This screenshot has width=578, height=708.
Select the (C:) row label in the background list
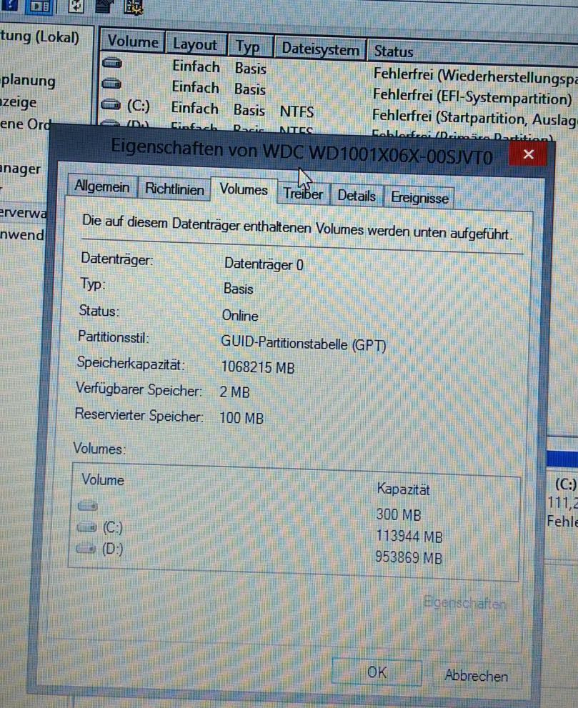(138, 106)
